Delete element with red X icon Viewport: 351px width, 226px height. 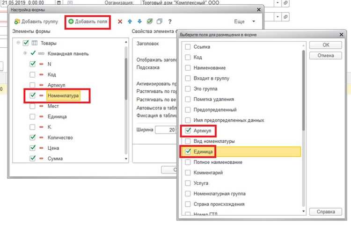point(120,22)
